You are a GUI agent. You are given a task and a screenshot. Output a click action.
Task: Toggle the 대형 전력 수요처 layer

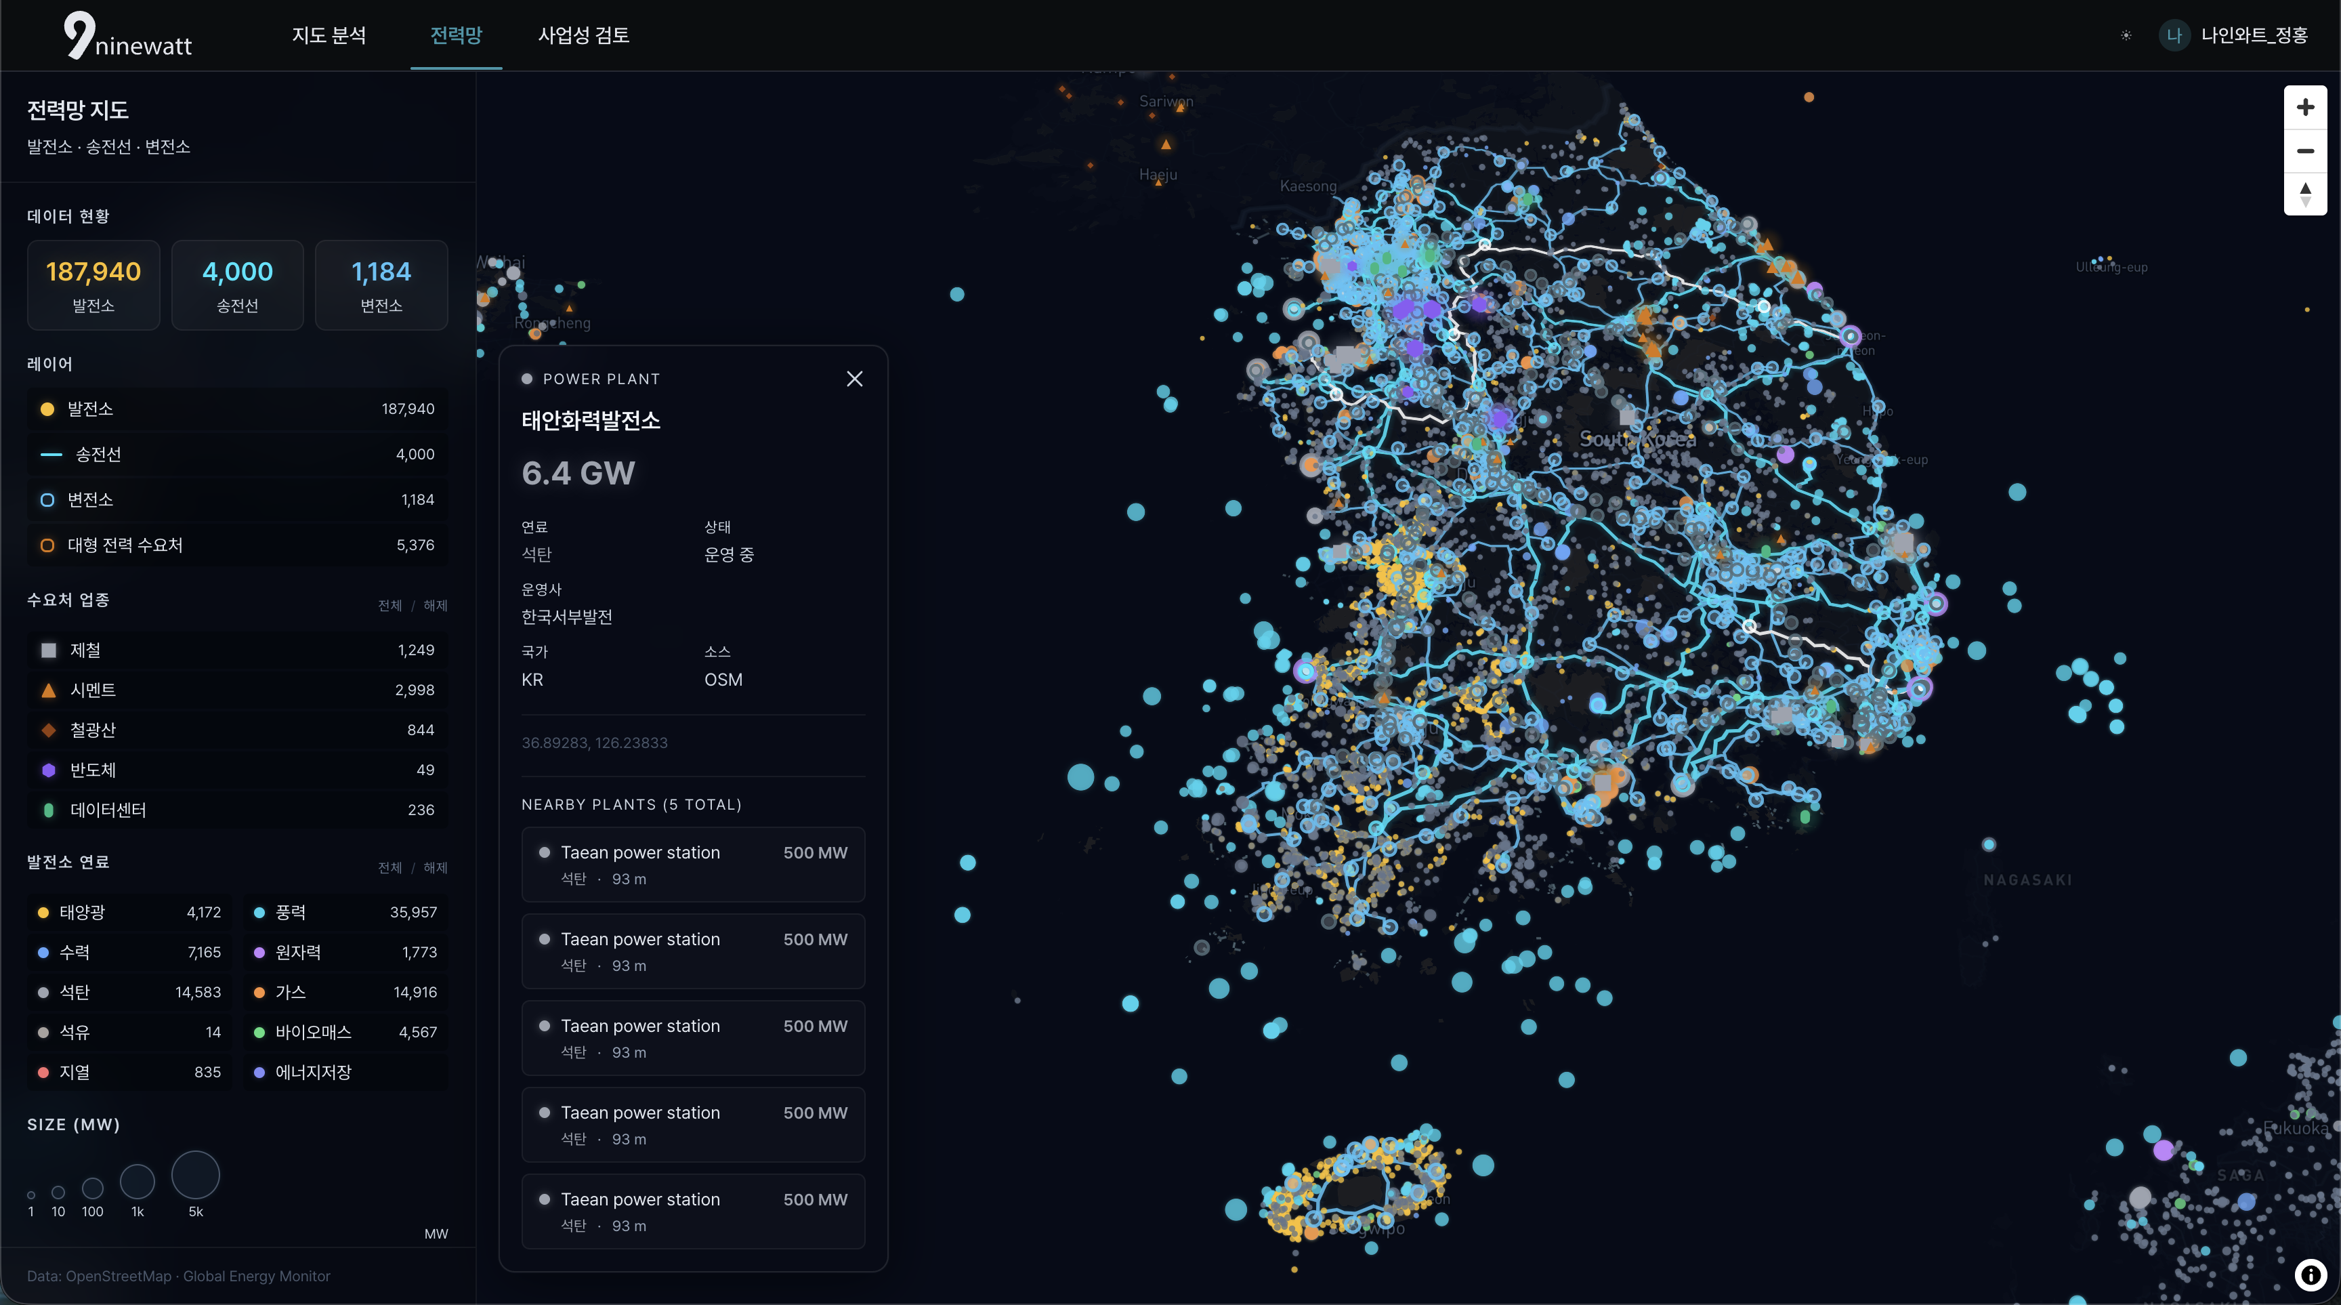click(237, 545)
